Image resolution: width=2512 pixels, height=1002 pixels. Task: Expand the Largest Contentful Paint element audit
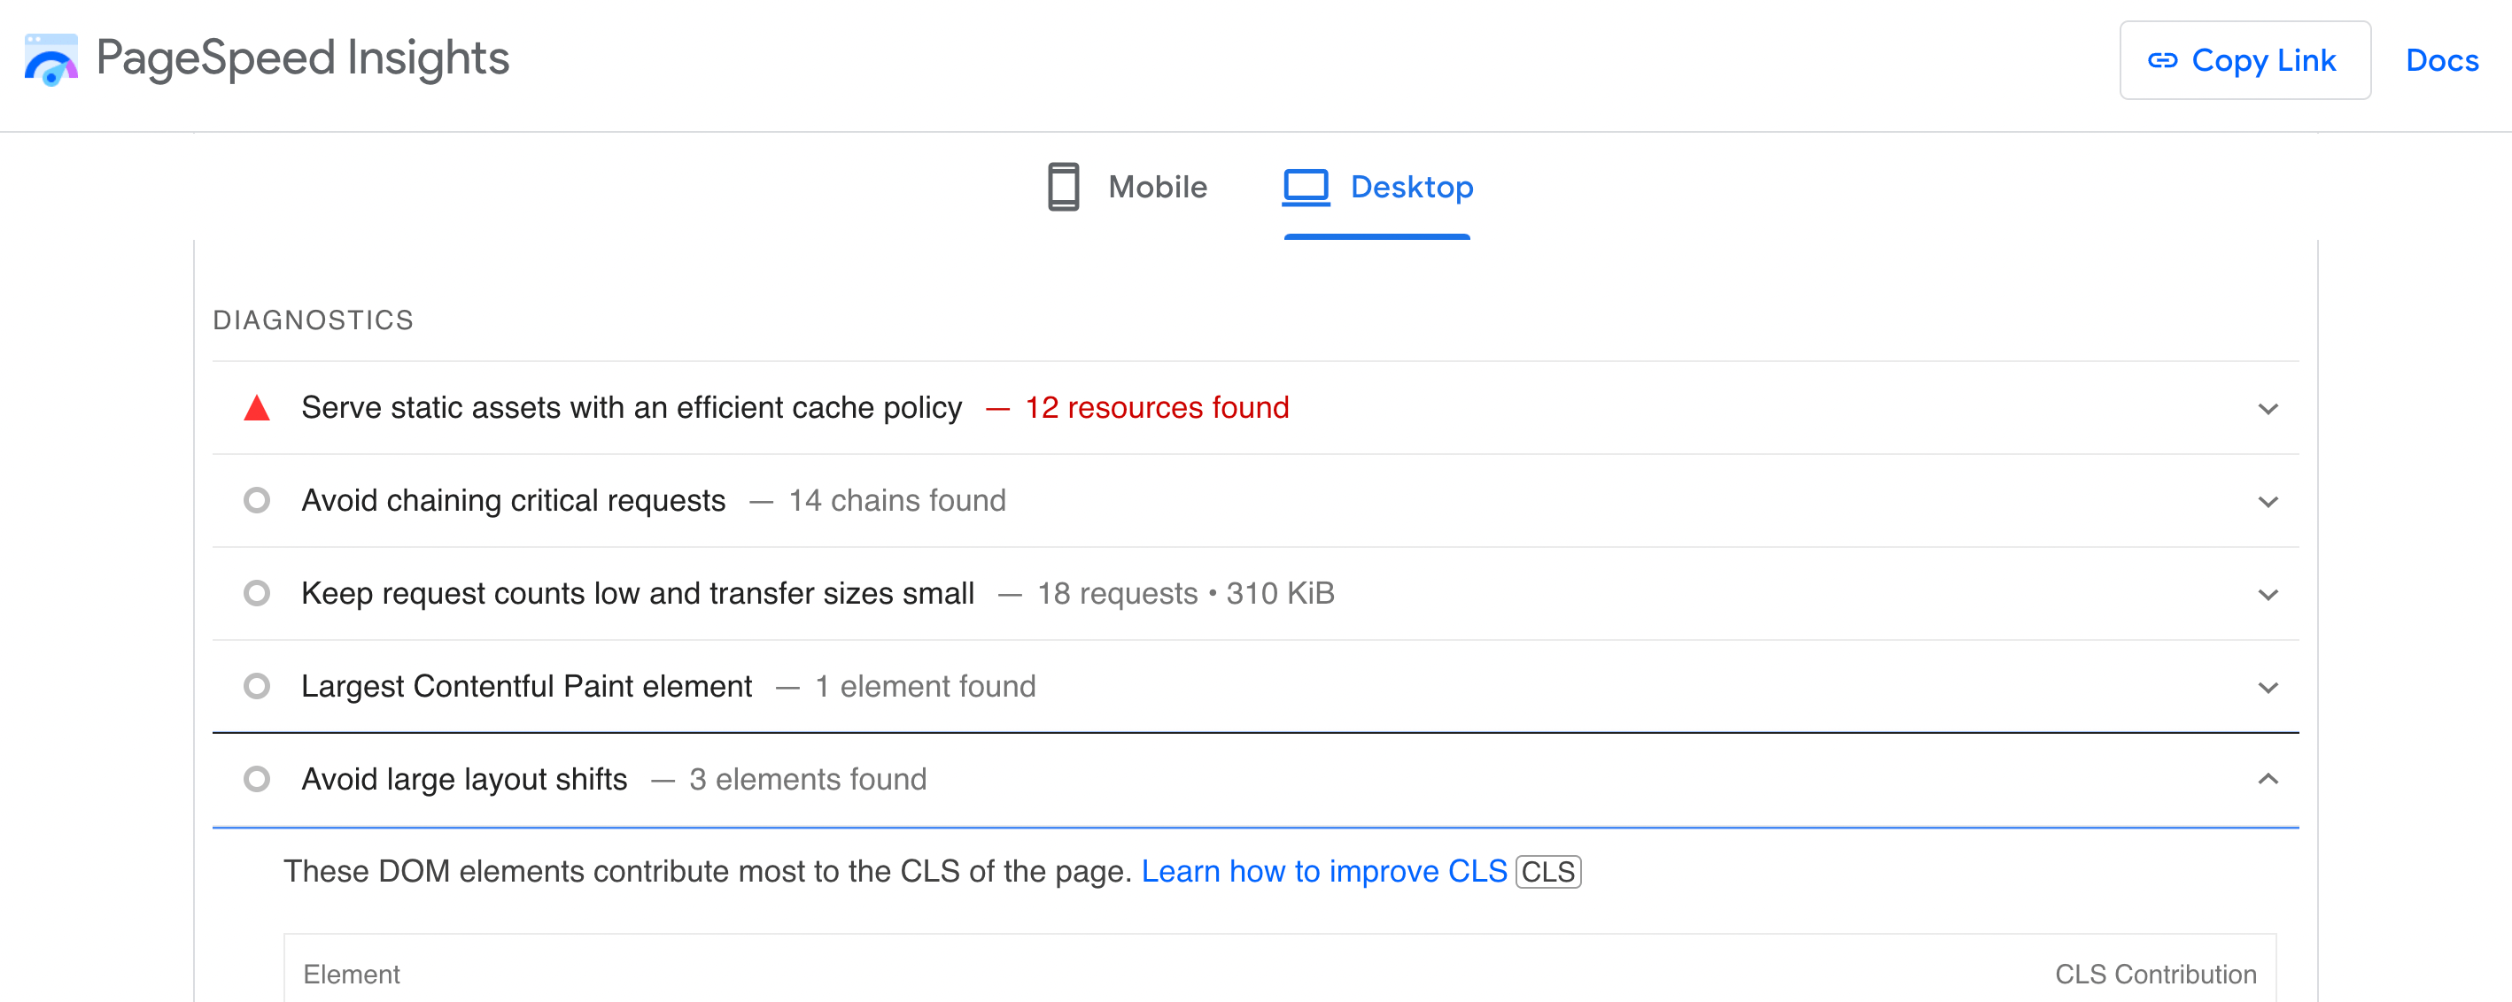tap(2269, 686)
